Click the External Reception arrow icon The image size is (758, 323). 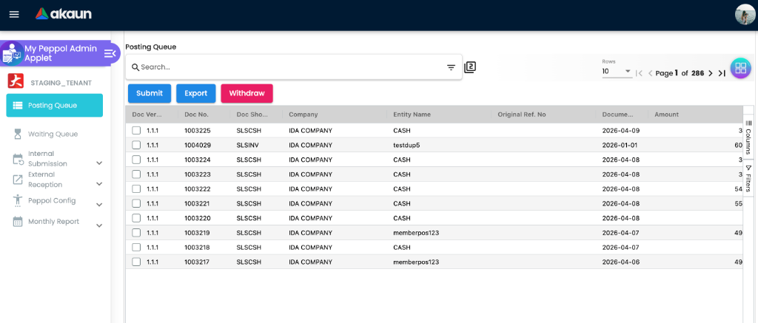(x=18, y=180)
